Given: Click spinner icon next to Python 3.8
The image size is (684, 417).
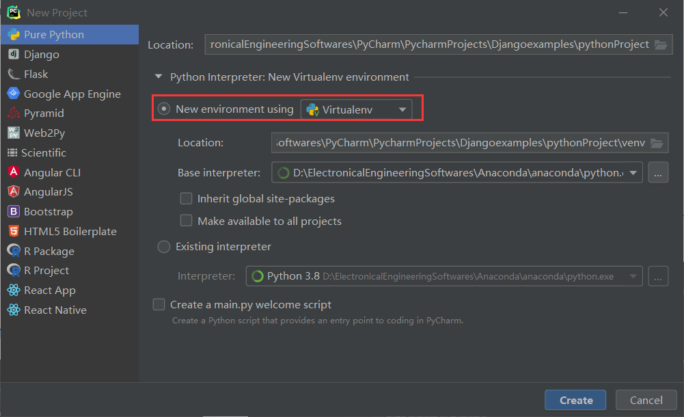Looking at the screenshot, I should click(x=258, y=276).
